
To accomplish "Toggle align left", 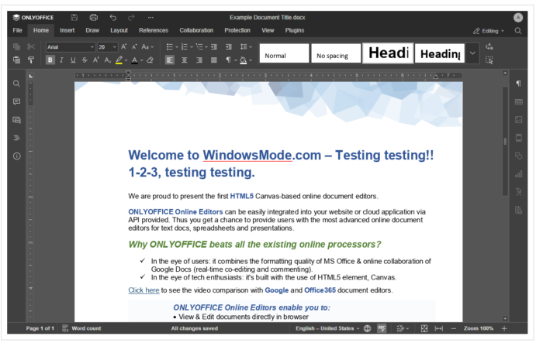I will (170, 60).
